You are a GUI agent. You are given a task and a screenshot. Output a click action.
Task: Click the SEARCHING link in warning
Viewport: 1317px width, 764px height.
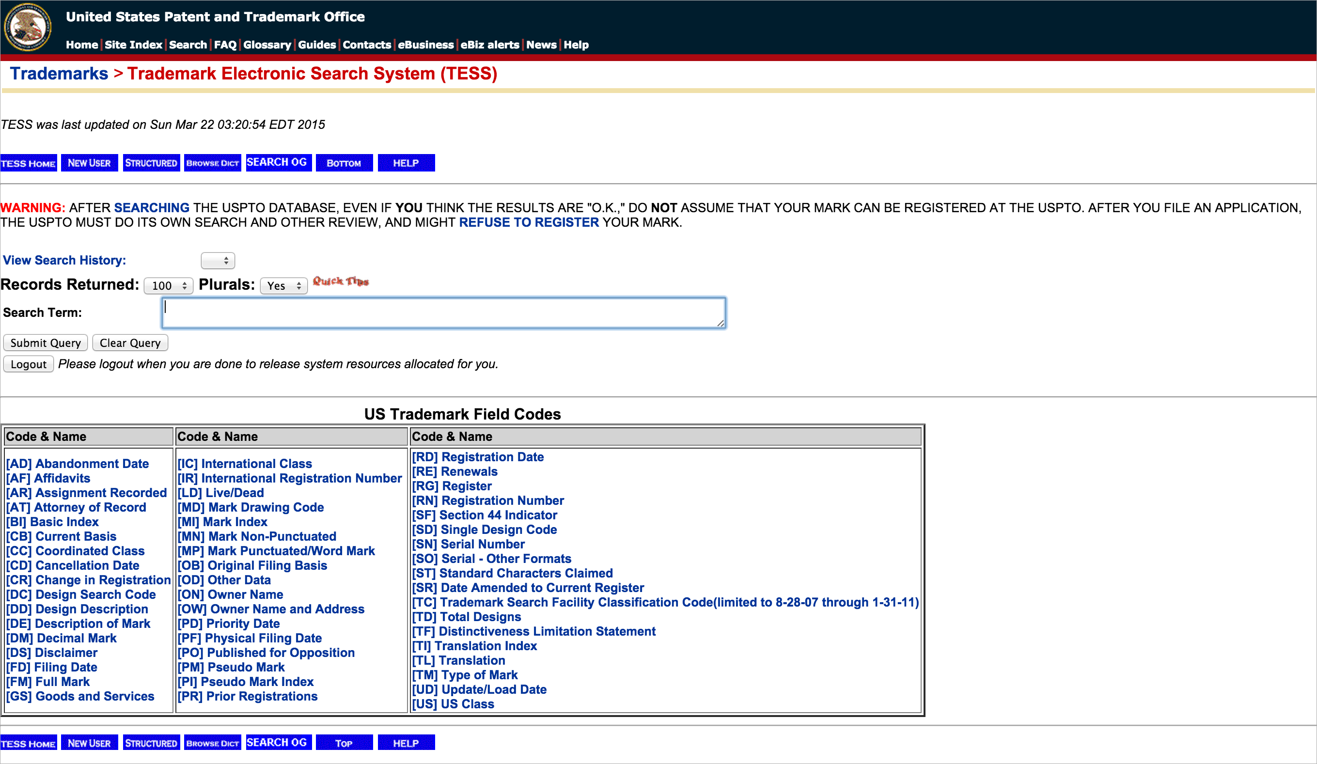(152, 208)
